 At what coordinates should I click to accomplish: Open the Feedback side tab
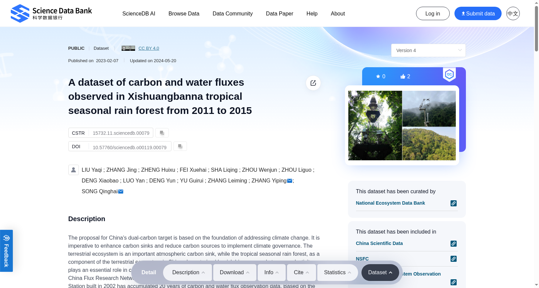tap(6, 251)
